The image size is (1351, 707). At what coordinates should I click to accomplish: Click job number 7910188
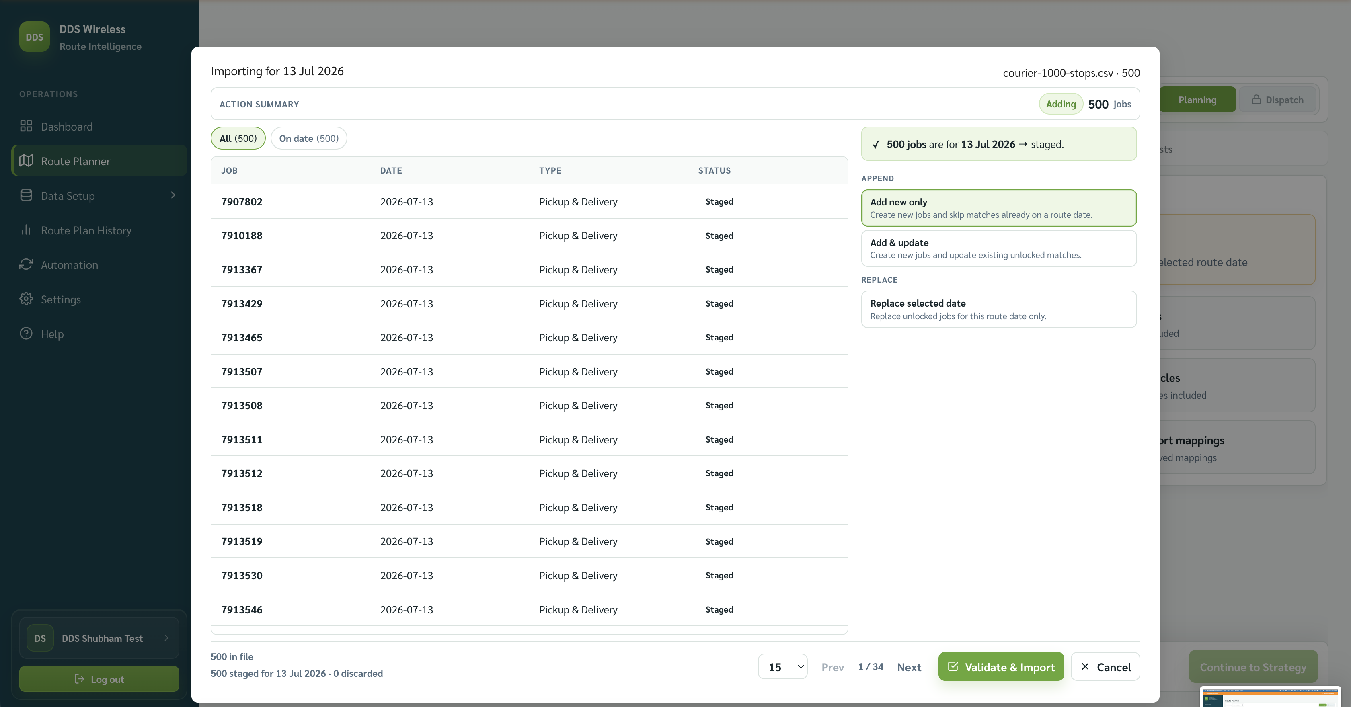tap(241, 235)
